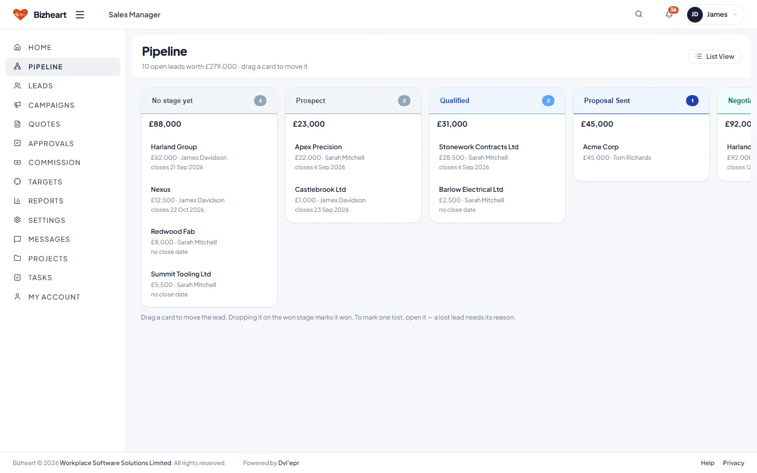Screen dimensions: 757x473
Task: Click the Tasks checkmark icon in sidebar
Action: coord(17,277)
